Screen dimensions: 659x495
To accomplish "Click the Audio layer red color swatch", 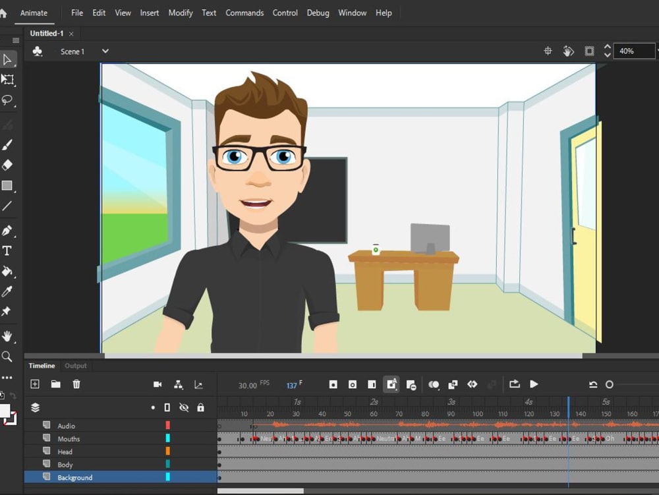I will 167,425.
